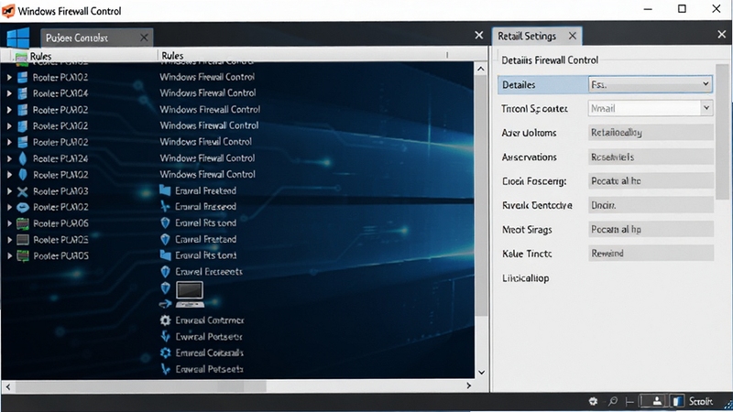Click the gear icon beside Erwreal Cortrmer
The width and height of the screenshot is (733, 412).
click(x=165, y=320)
